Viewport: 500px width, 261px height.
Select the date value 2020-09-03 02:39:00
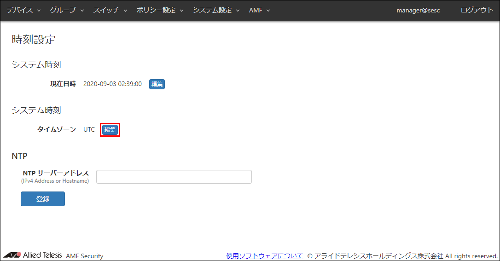(x=112, y=84)
